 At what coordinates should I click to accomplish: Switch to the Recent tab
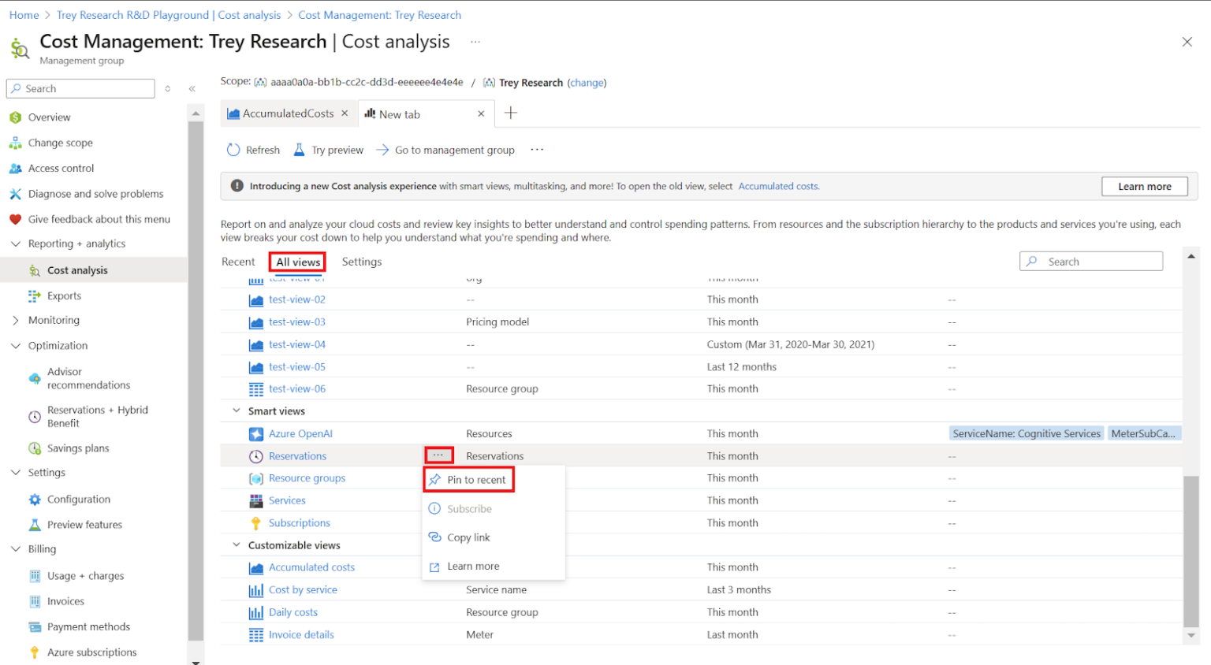(x=238, y=262)
